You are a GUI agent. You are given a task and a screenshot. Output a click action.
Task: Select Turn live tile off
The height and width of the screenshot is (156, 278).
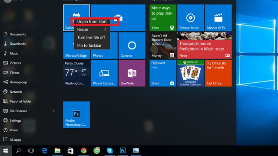click(x=92, y=38)
